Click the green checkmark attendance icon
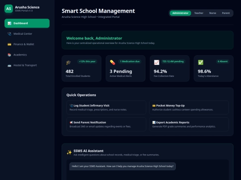The image size is (241, 180). click(x=200, y=63)
